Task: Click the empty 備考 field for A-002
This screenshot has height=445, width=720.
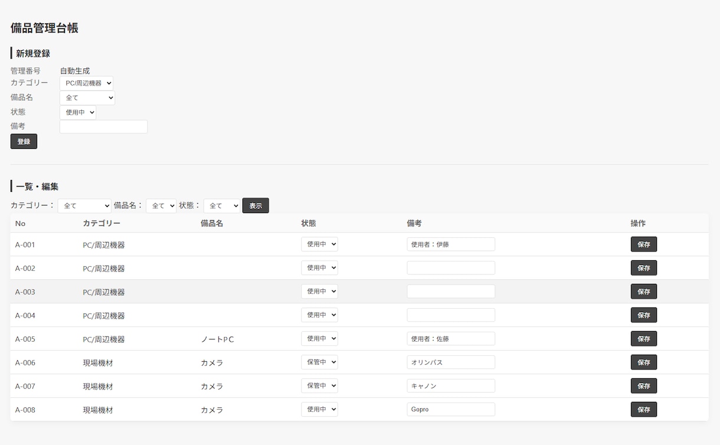Action: (451, 268)
